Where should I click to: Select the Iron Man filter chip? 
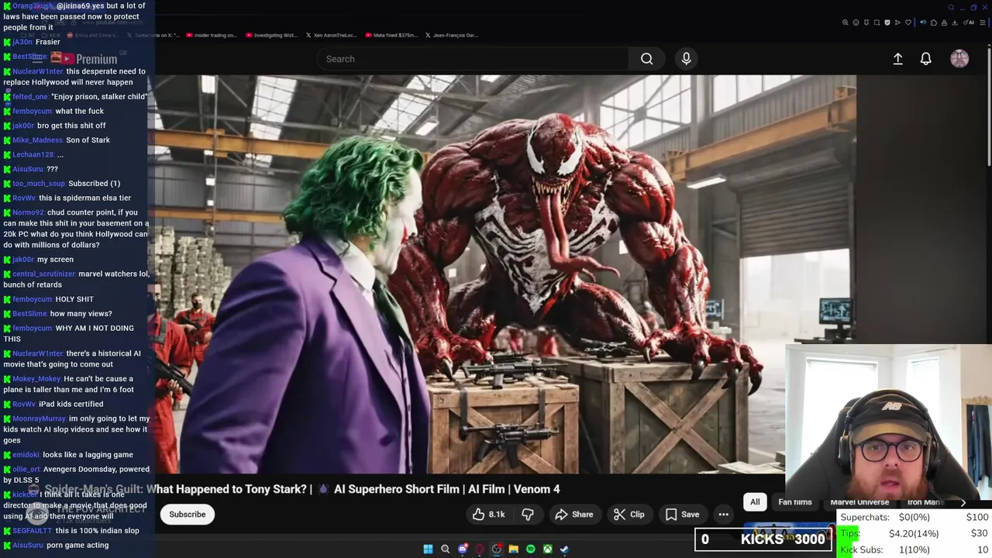point(925,502)
